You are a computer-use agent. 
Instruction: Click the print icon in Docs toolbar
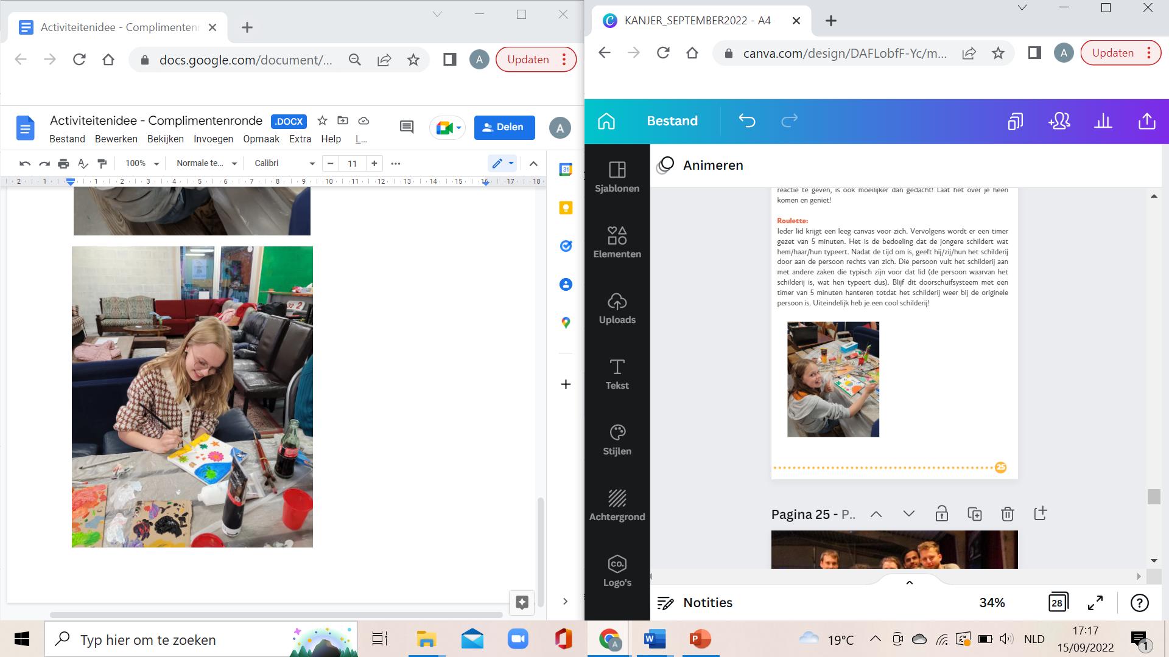63,164
